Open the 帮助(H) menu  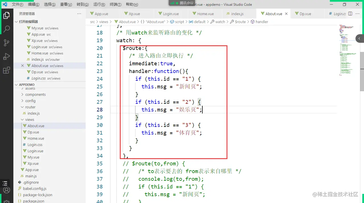132,5
